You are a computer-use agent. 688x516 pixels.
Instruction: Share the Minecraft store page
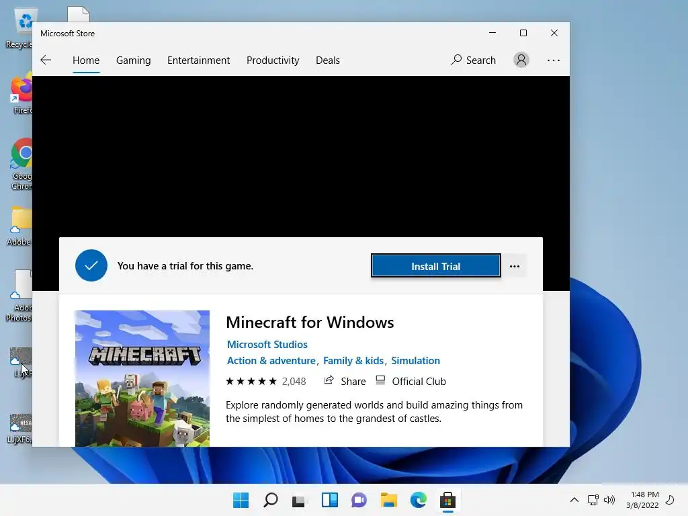[x=345, y=381]
